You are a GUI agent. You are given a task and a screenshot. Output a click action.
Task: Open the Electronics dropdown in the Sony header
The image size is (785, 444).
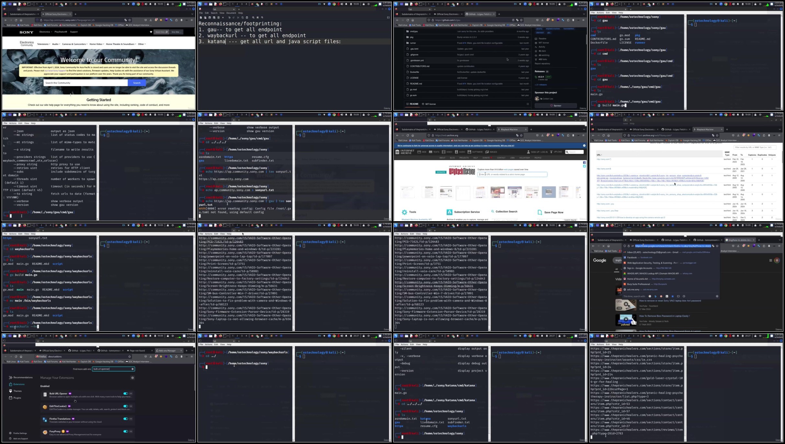[46, 32]
